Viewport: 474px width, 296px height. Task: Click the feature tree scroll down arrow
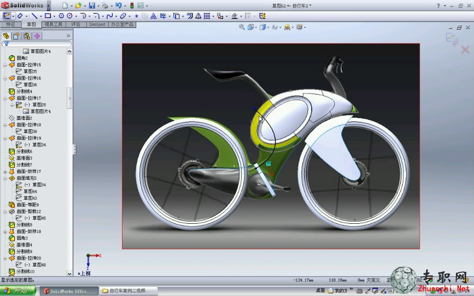click(x=70, y=274)
